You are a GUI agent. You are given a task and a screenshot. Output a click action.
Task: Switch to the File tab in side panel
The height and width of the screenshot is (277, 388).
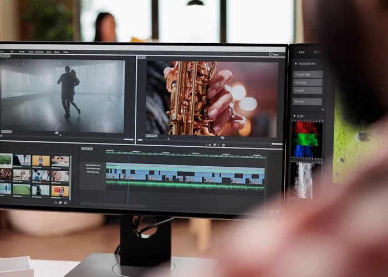302,52
